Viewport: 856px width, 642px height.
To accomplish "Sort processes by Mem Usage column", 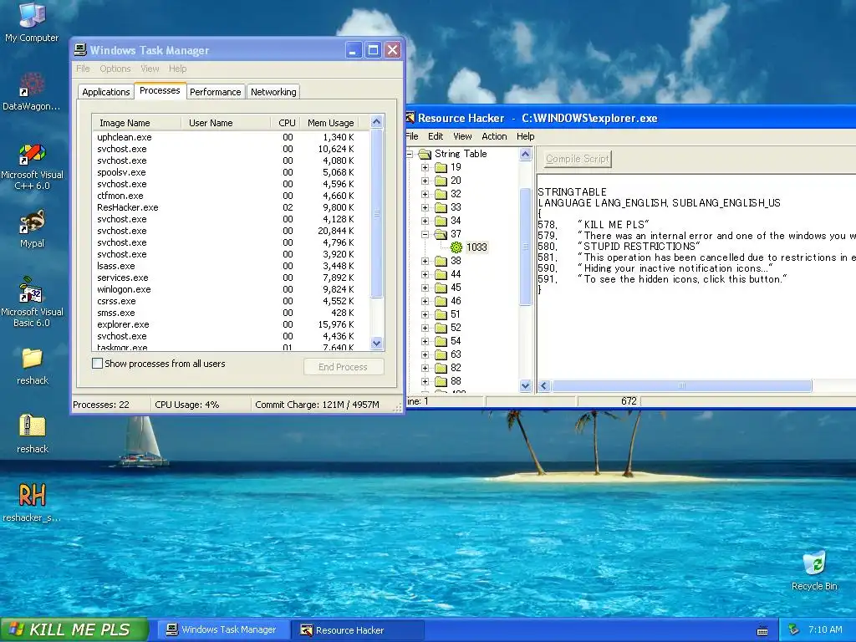I will (330, 123).
